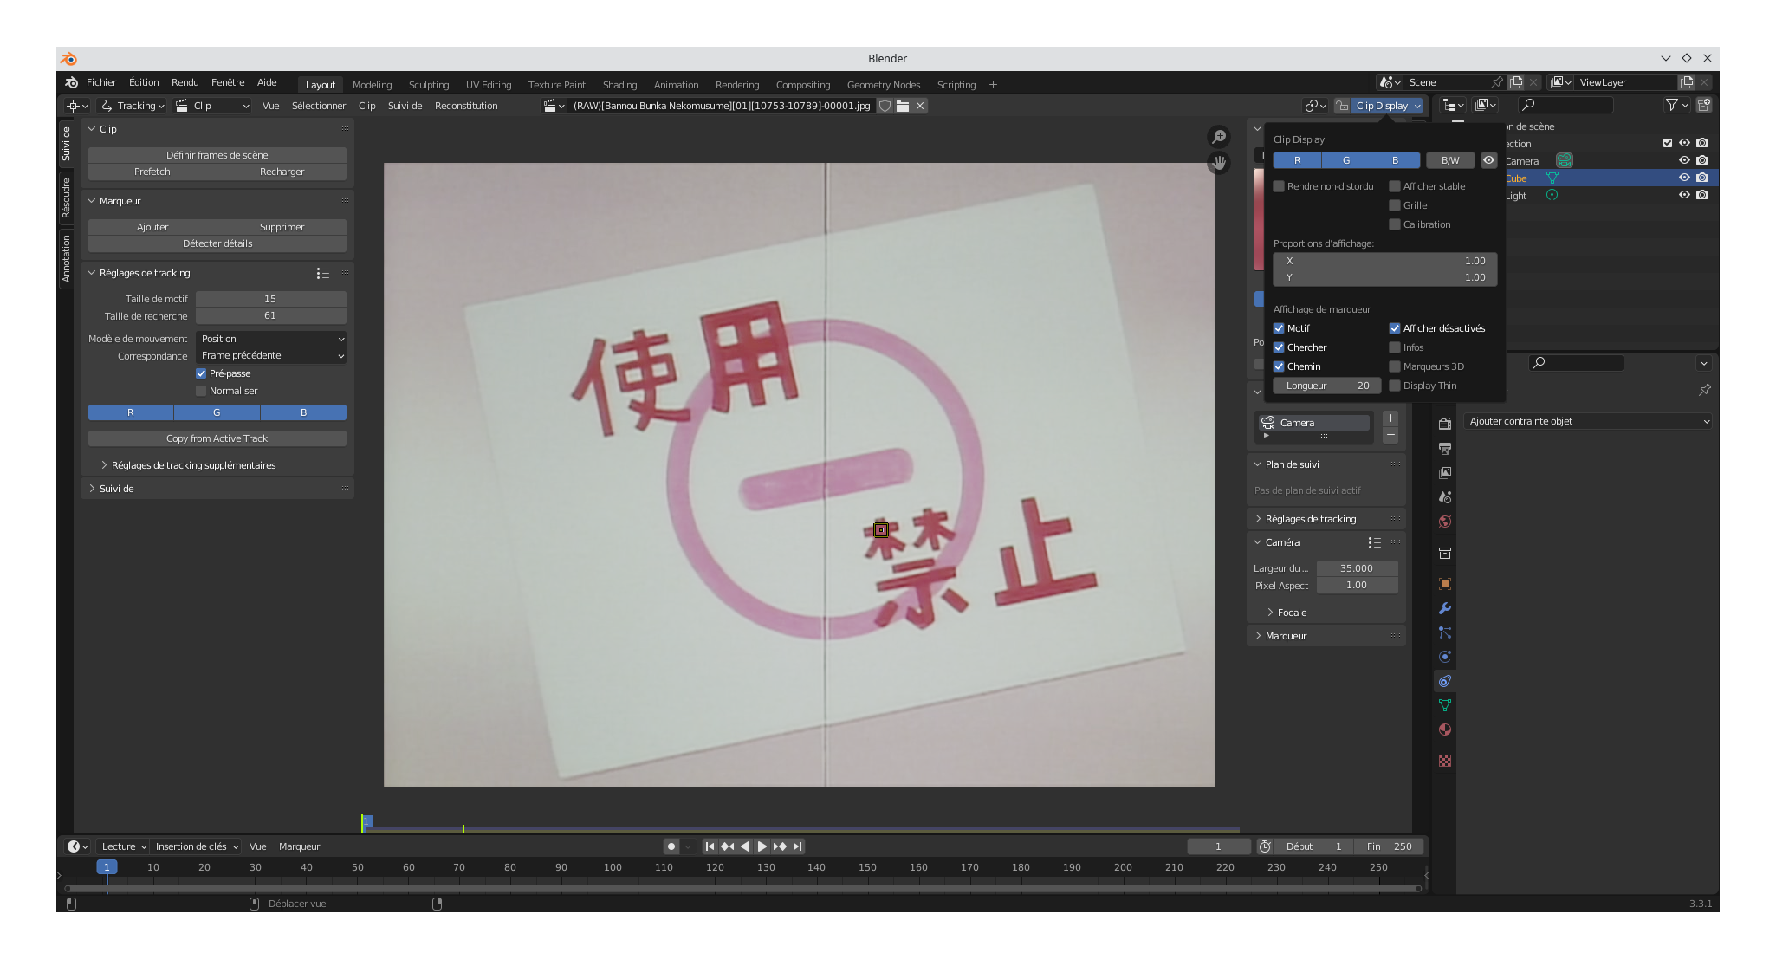The height and width of the screenshot is (979, 1776).
Task: Click the Taille de recherche value field
Action: (x=271, y=315)
